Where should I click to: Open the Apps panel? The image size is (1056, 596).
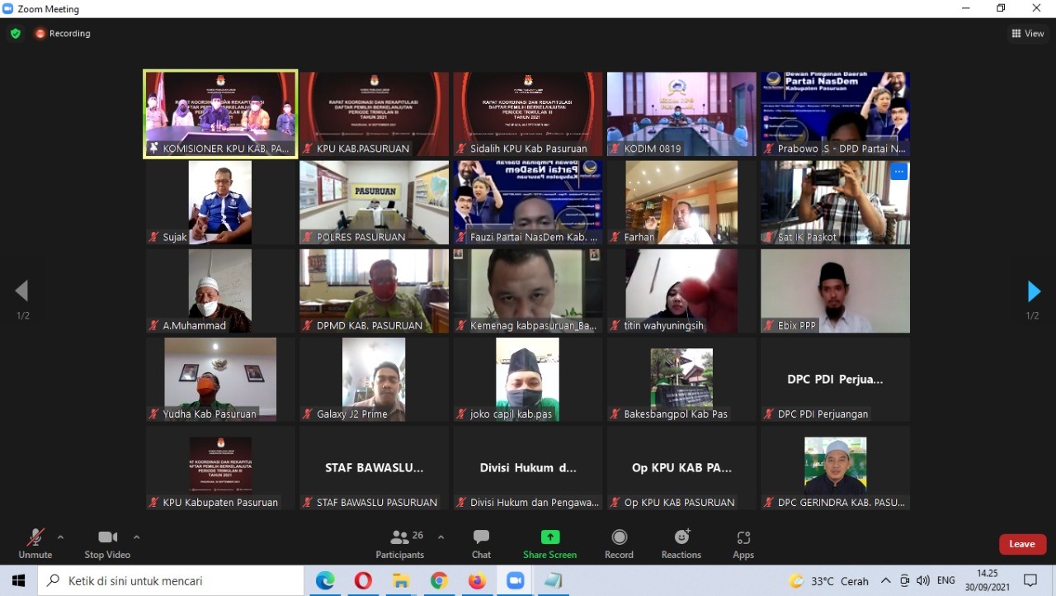coord(742,542)
